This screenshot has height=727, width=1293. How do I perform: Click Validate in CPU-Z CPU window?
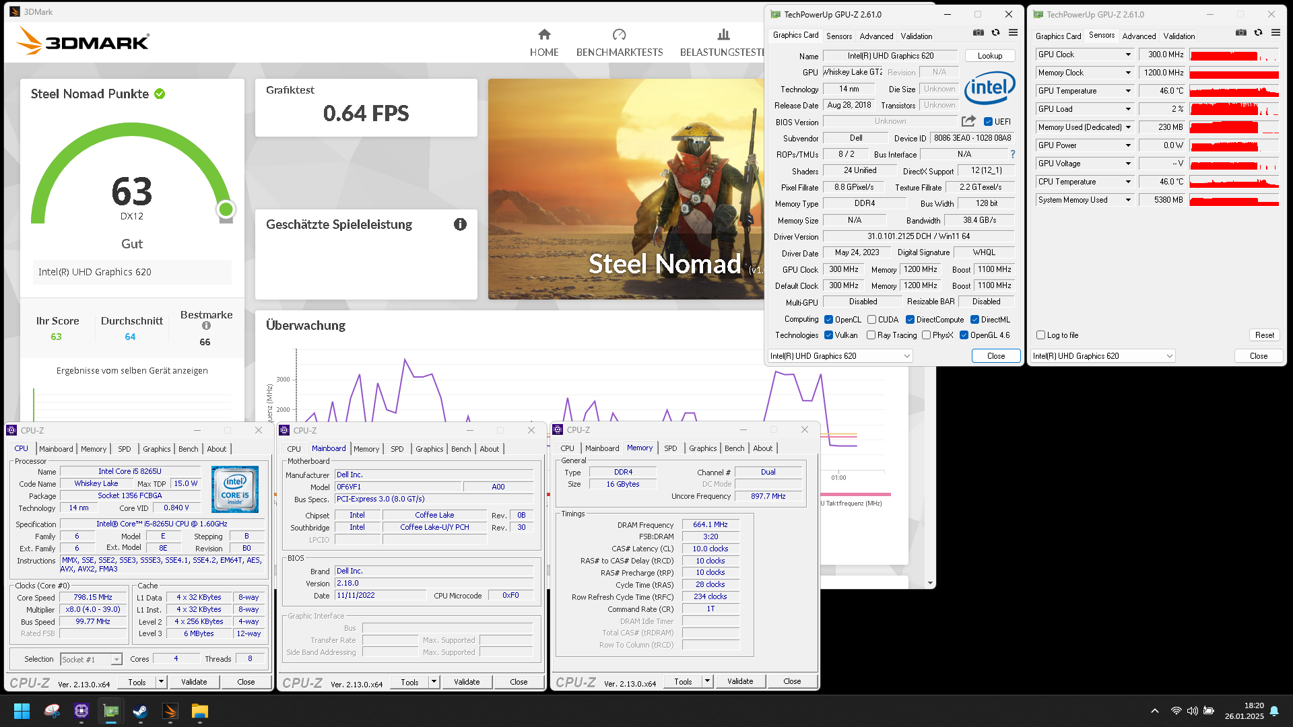click(194, 682)
